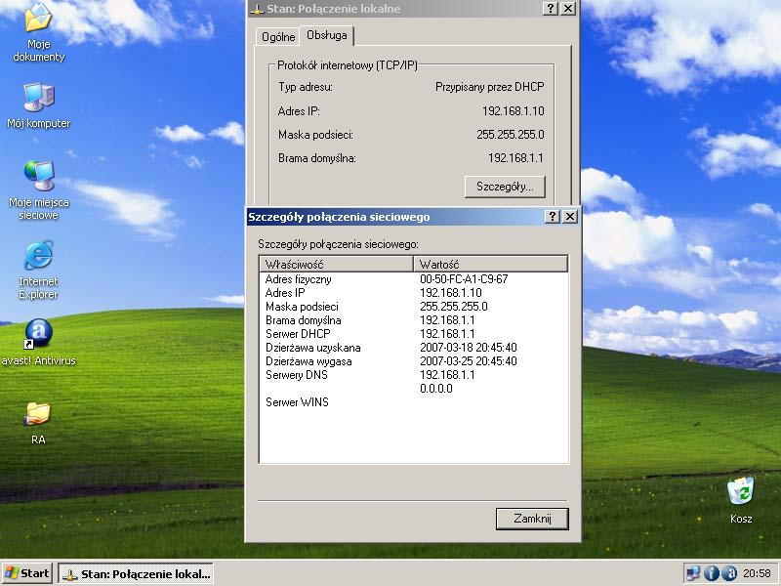Click the value 2007-03-25 20:45:40
The height and width of the screenshot is (586, 781).
click(x=469, y=361)
